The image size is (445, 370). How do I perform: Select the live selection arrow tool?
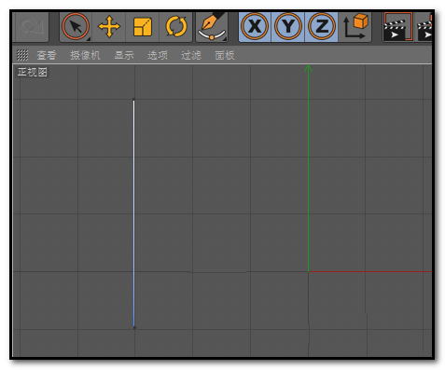point(76,27)
